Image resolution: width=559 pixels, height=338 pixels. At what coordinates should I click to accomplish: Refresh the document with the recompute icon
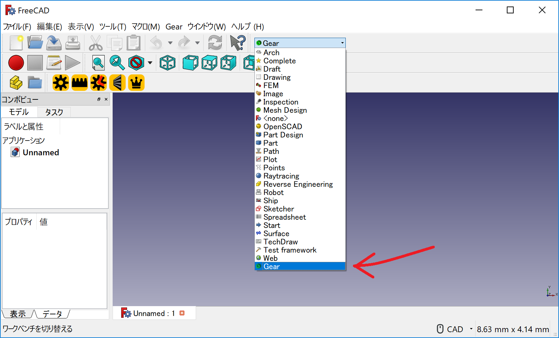[x=215, y=43]
